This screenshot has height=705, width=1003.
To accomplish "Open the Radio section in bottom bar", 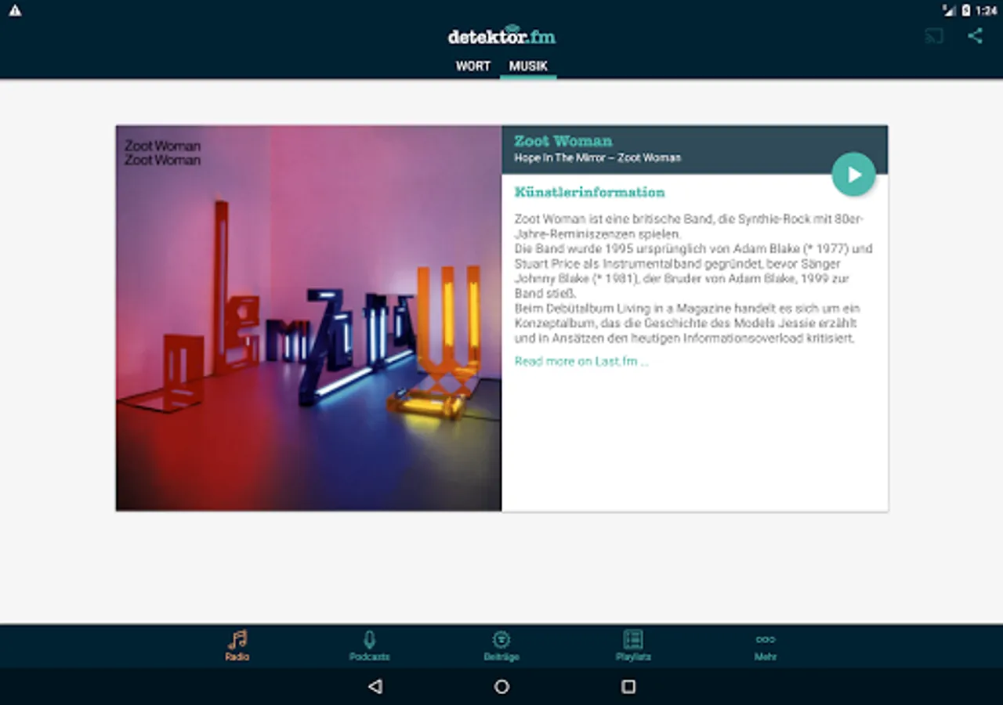I will (237, 646).
